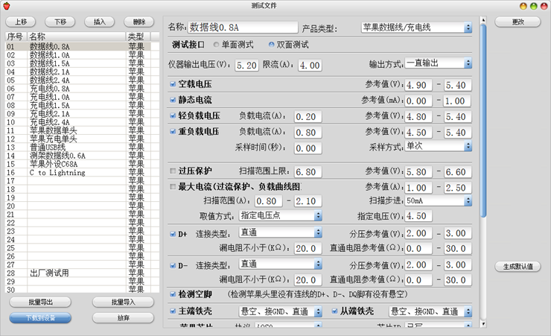Toggle the 检测空脚 checkbox
The width and height of the screenshot is (551, 336).
coord(173,295)
